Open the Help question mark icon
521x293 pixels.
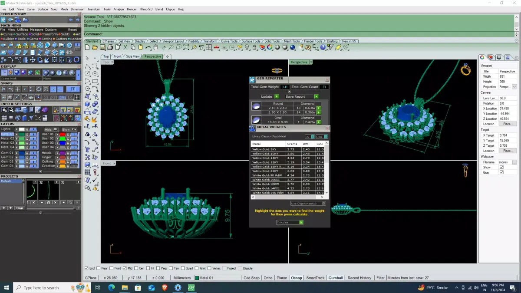(x=323, y=47)
